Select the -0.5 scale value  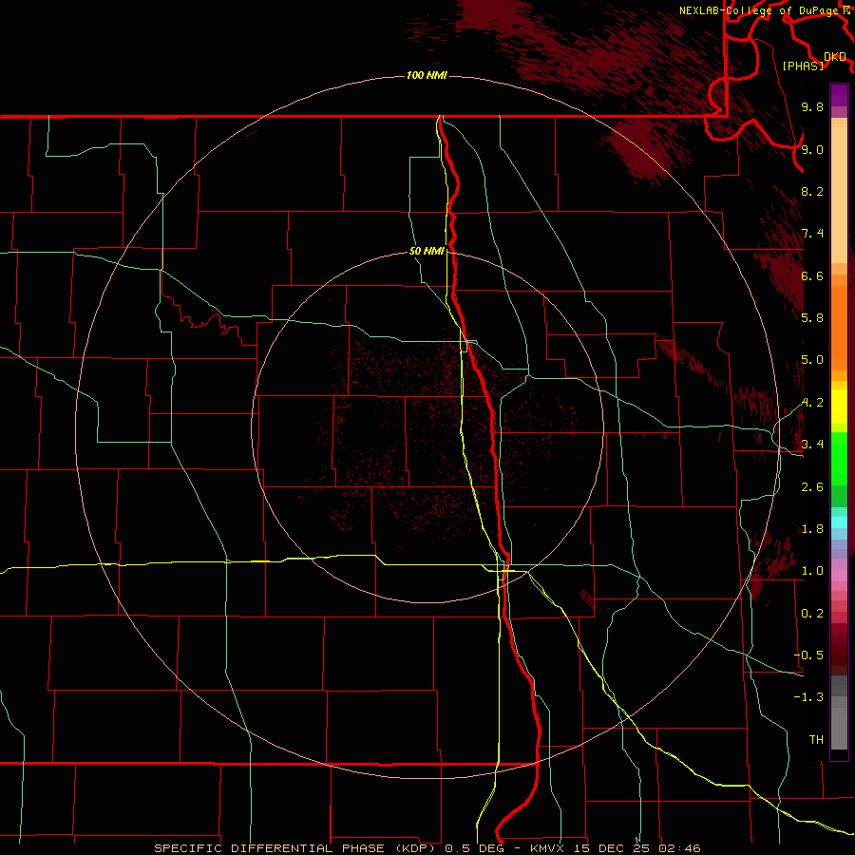(808, 655)
